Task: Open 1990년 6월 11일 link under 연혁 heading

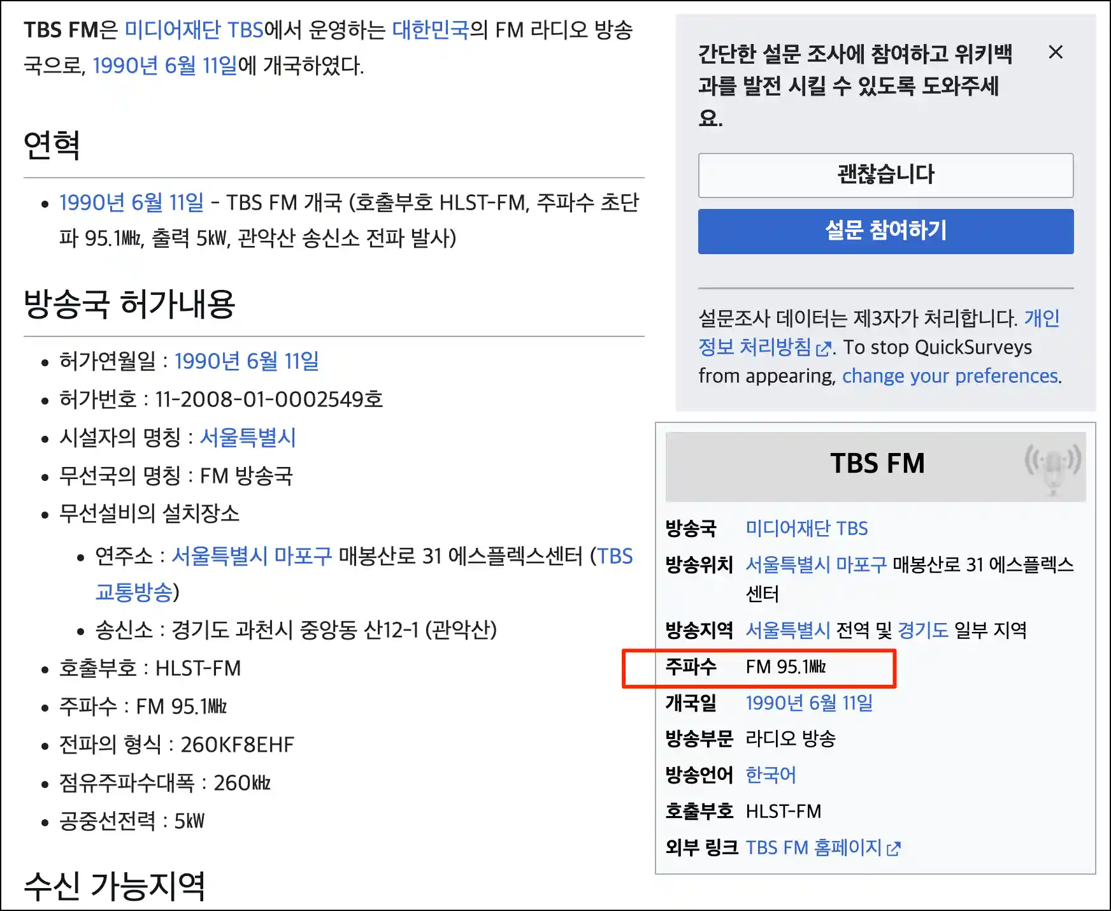Action: [131, 203]
